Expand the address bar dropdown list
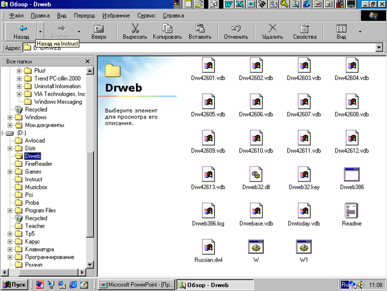The height and width of the screenshot is (291, 387). tap(379, 47)
